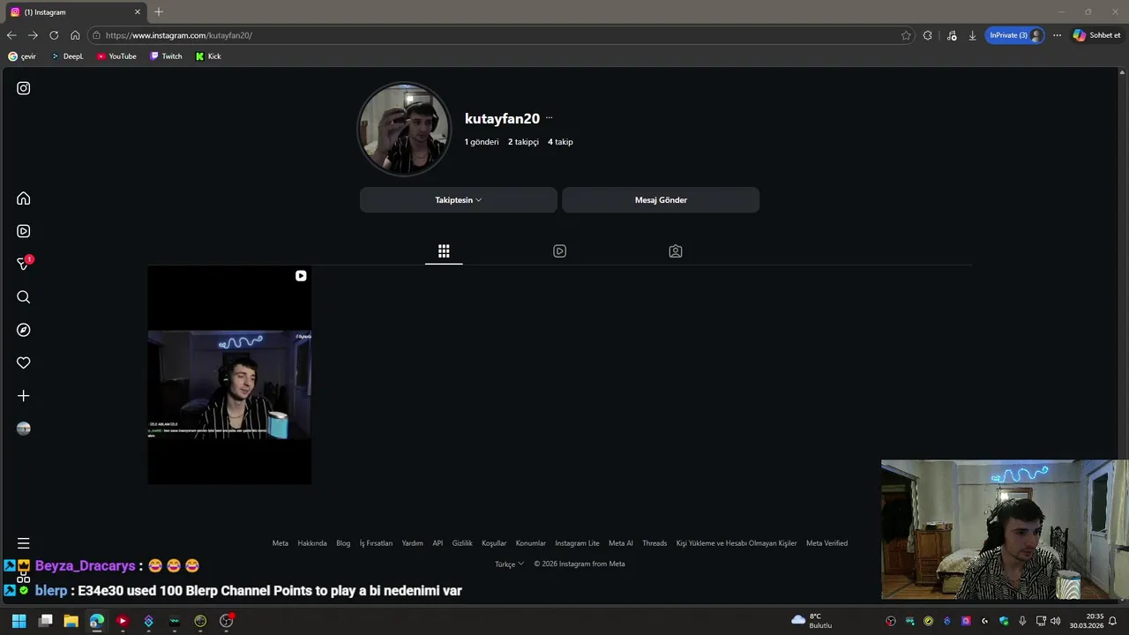The height and width of the screenshot is (635, 1129).
Task: Open the Türkçe language dropdown in footer
Action: (509, 564)
